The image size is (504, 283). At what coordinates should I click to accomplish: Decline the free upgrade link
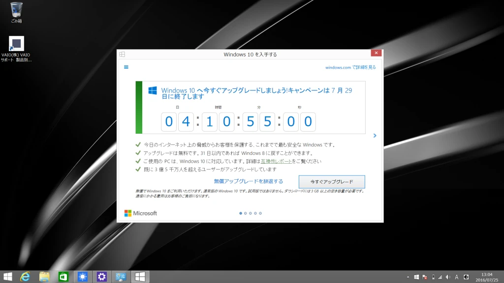coord(249,181)
